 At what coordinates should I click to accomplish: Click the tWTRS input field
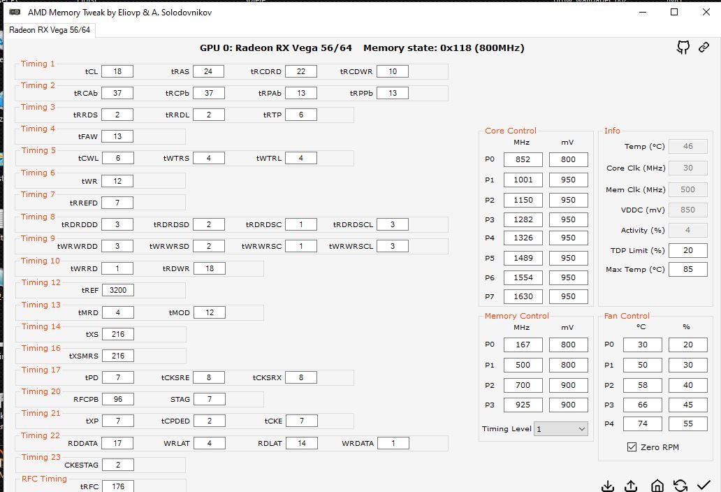tap(209, 158)
